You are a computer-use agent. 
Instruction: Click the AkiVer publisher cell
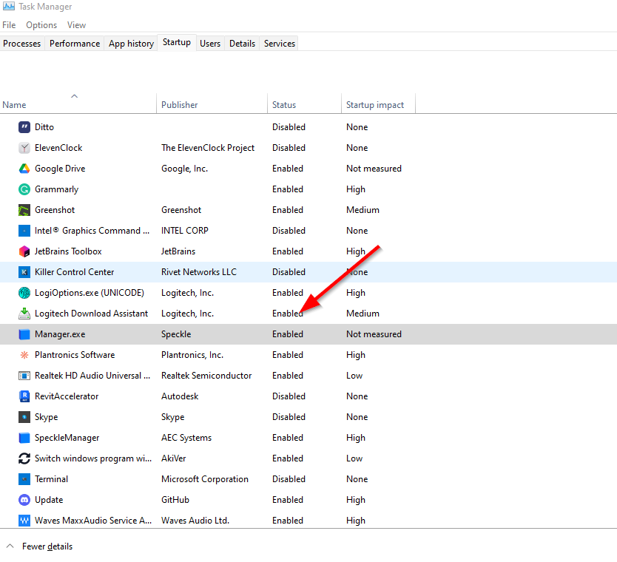click(x=174, y=458)
